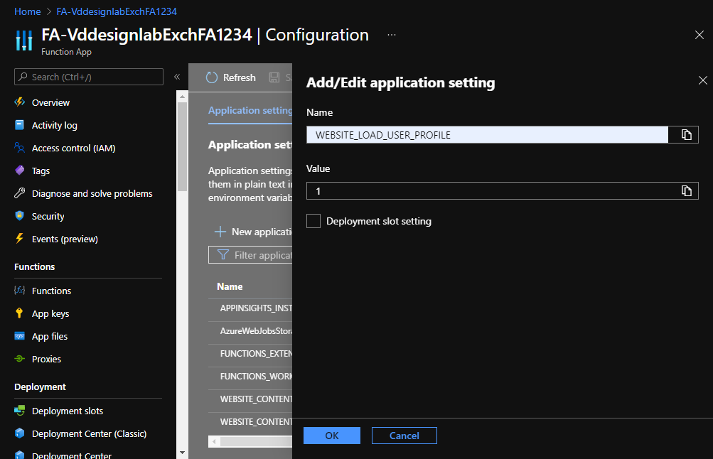Open the Application settings tab
The width and height of the screenshot is (713, 459).
(x=250, y=110)
